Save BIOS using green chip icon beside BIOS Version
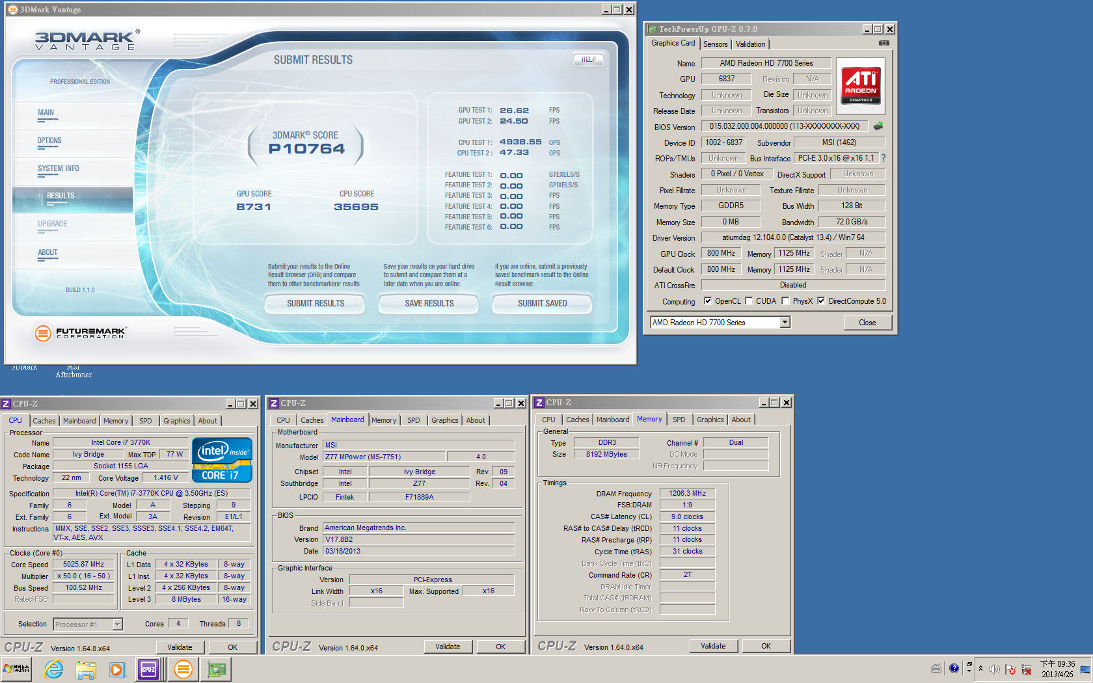This screenshot has height=683, width=1093. click(x=878, y=127)
